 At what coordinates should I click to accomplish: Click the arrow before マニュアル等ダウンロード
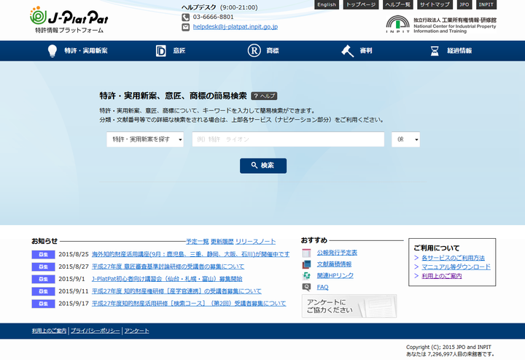tap(416, 267)
